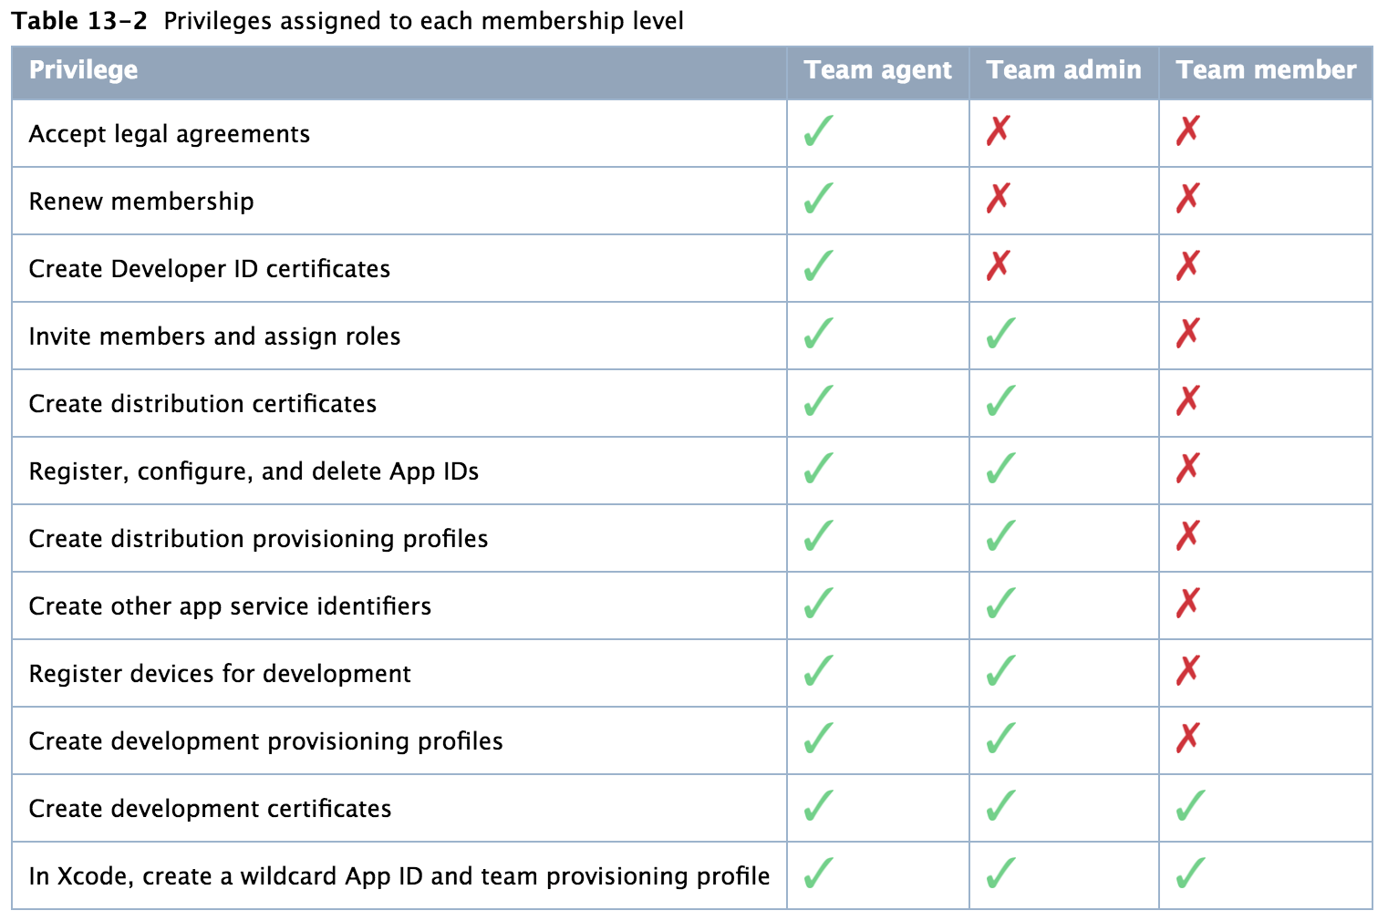This screenshot has width=1388, height=921.
Task: Click the red X for Team admin Renew membership
Action: (999, 198)
